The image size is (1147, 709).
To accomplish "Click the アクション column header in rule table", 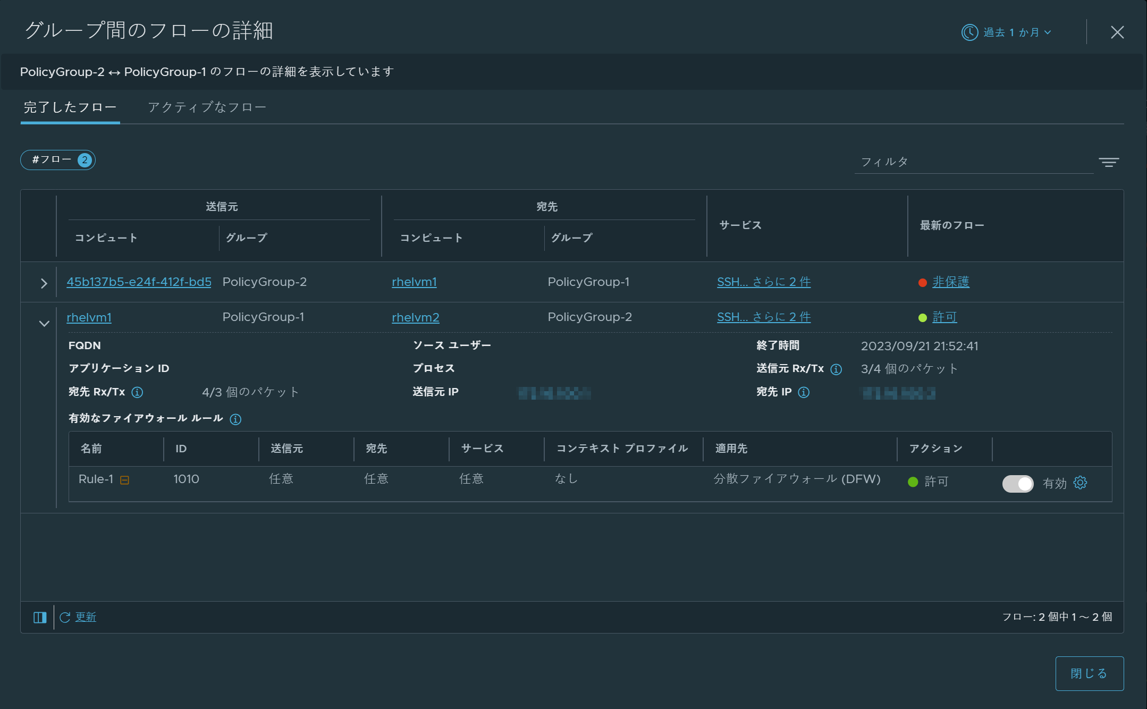I will [936, 449].
